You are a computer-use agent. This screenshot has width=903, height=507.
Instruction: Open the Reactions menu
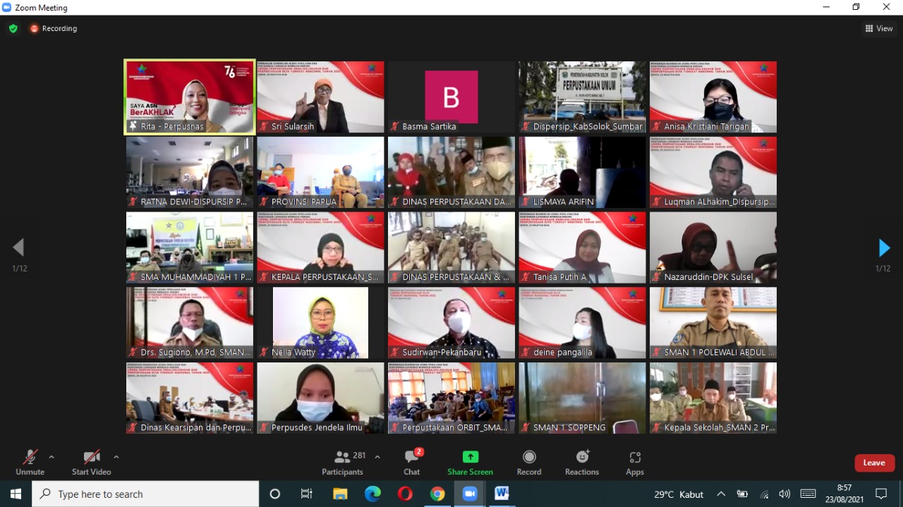(x=582, y=463)
